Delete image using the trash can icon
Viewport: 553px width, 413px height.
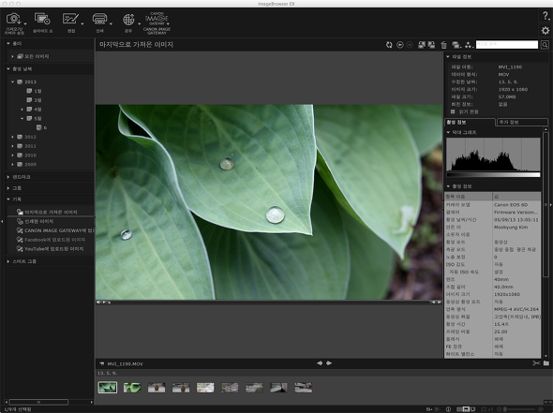tap(443, 45)
